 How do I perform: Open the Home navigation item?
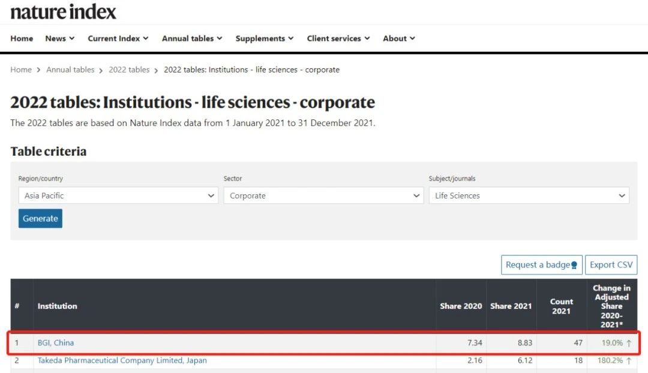(22, 38)
